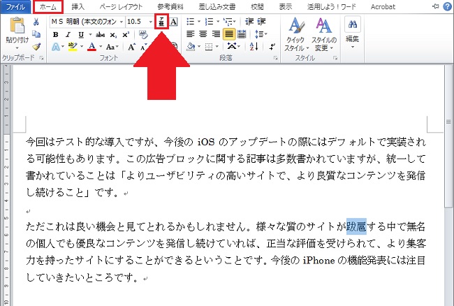Open the font name dropdown MS 明朝
Screen dimensions: 454x306
[x=87, y=21]
